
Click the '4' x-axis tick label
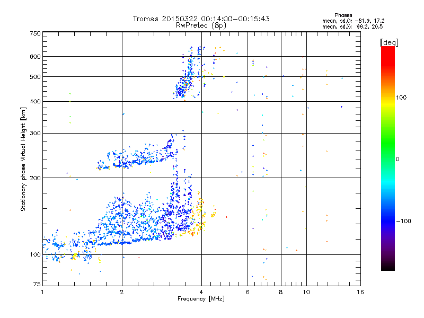(201, 292)
